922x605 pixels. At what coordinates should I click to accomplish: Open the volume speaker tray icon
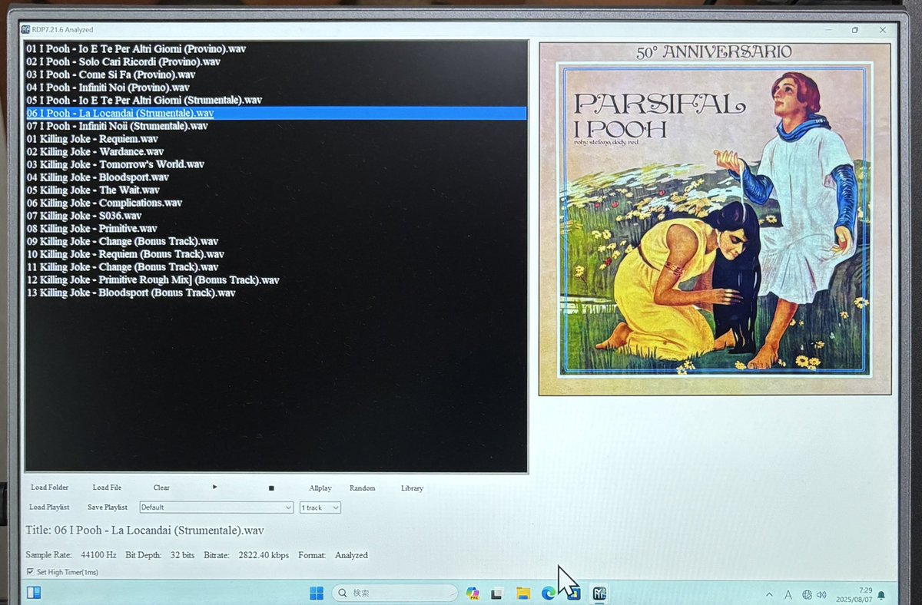pyautogui.click(x=821, y=595)
